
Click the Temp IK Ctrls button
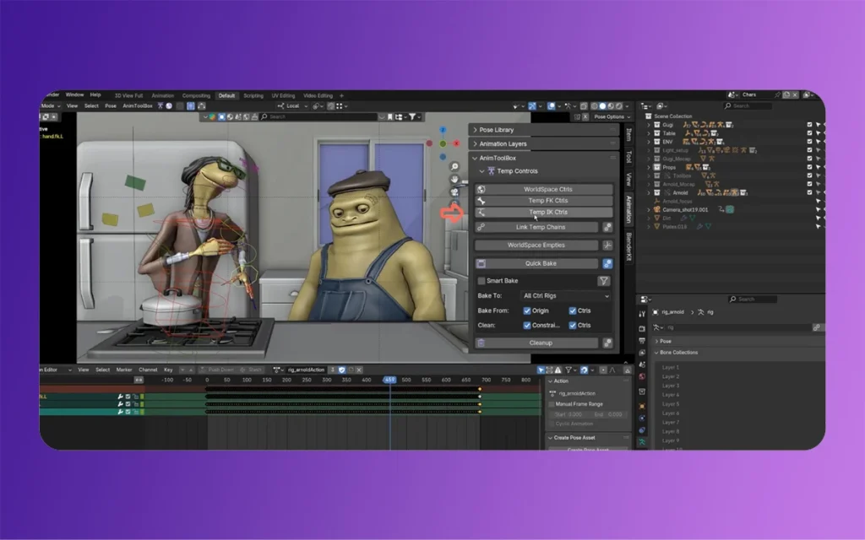click(x=544, y=212)
